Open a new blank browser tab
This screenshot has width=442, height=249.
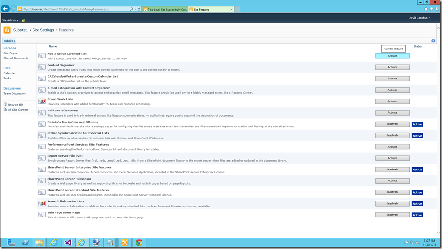(x=237, y=10)
